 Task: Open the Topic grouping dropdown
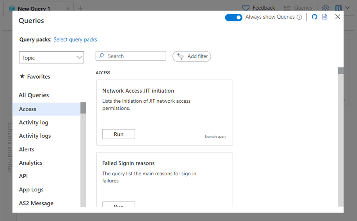(x=52, y=58)
